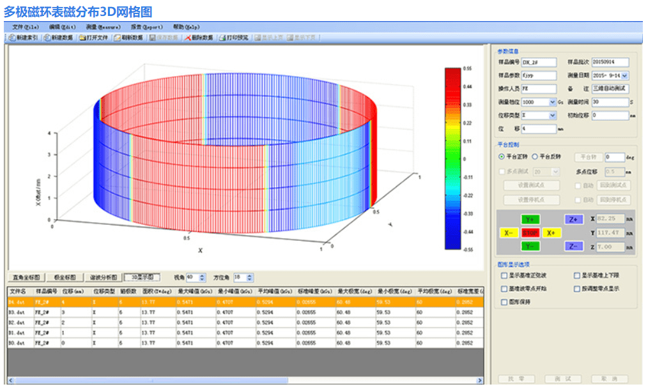
Task: Open the 帮助 (Help) menu
Action: (x=187, y=27)
